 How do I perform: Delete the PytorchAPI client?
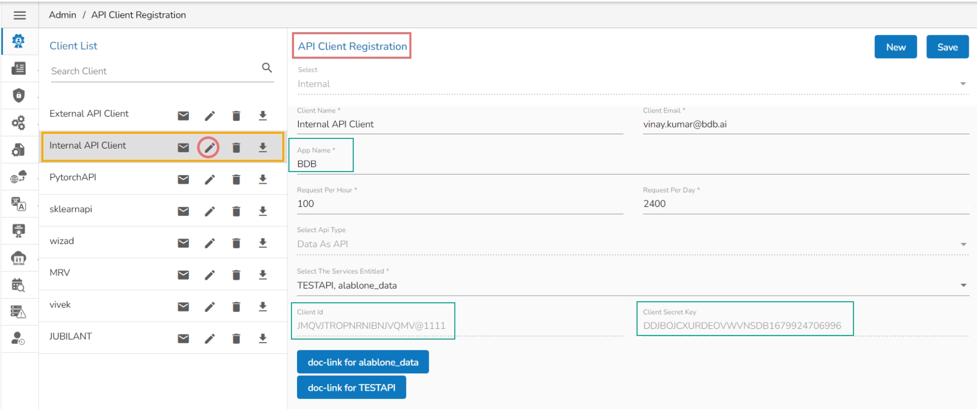point(236,180)
